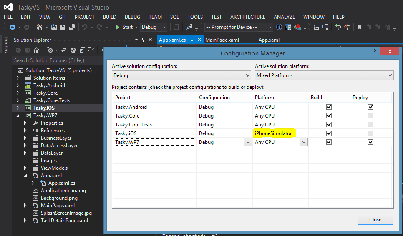Click the Navigate Backward toolbar icon
The width and height of the screenshot is (403, 236).
13,27
